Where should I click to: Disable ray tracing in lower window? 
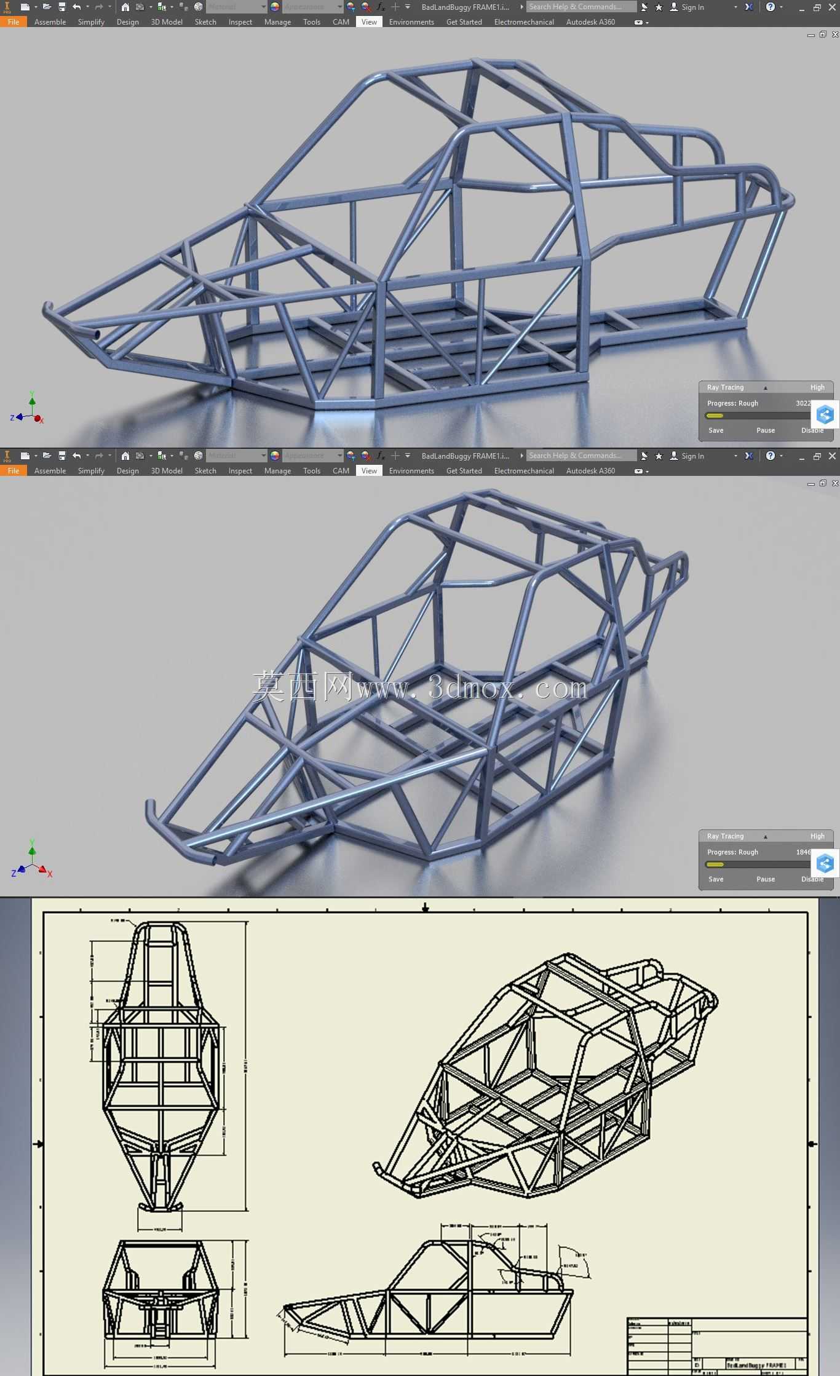pos(812,879)
